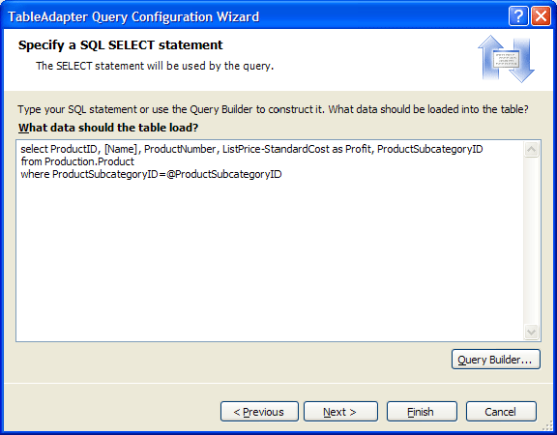
Task: Click the SQL box scroll up arrow
Action: coord(532,150)
